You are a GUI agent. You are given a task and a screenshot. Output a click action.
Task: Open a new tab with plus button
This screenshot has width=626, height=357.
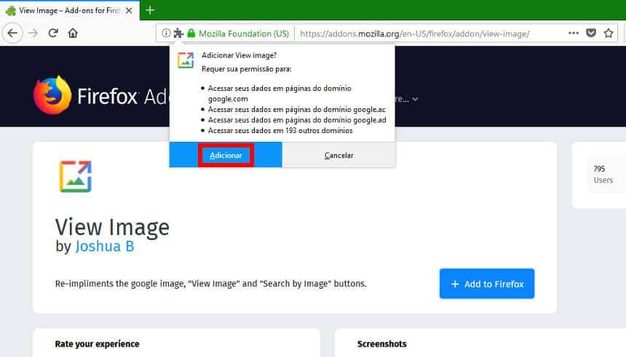pyautogui.click(x=150, y=10)
